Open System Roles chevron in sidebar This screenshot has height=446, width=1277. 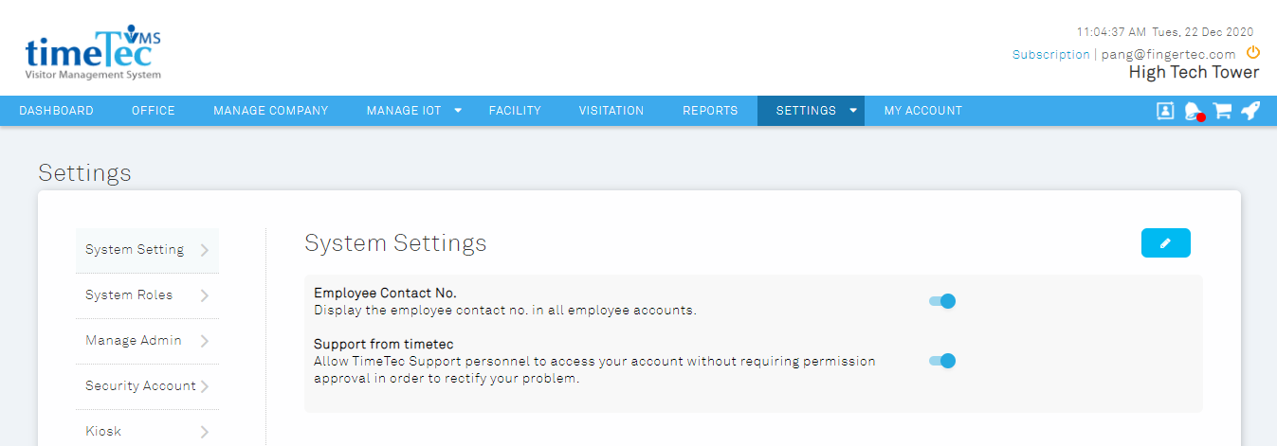(205, 295)
